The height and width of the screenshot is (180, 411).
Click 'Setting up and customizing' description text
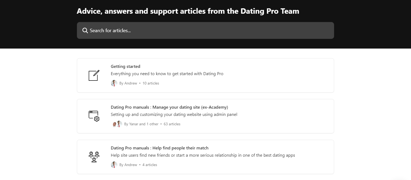click(174, 115)
